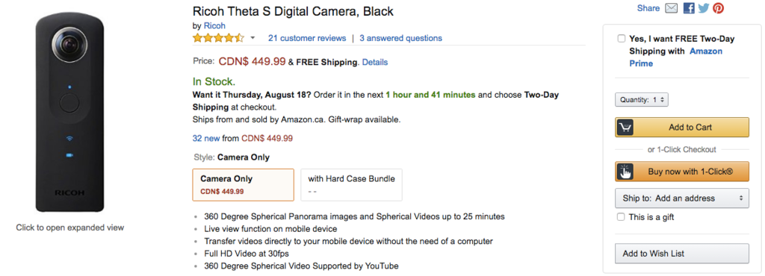Select the Camera Only style option
765x276 pixels.
pos(244,185)
